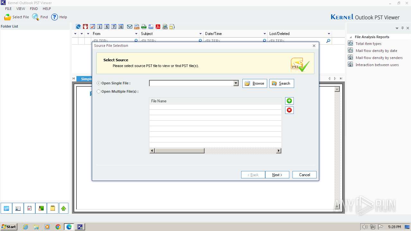Remove file with red cross button
This screenshot has height=231, width=411.
coord(289,110)
